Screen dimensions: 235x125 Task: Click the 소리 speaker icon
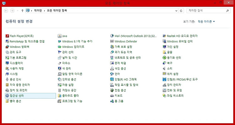click(164, 68)
